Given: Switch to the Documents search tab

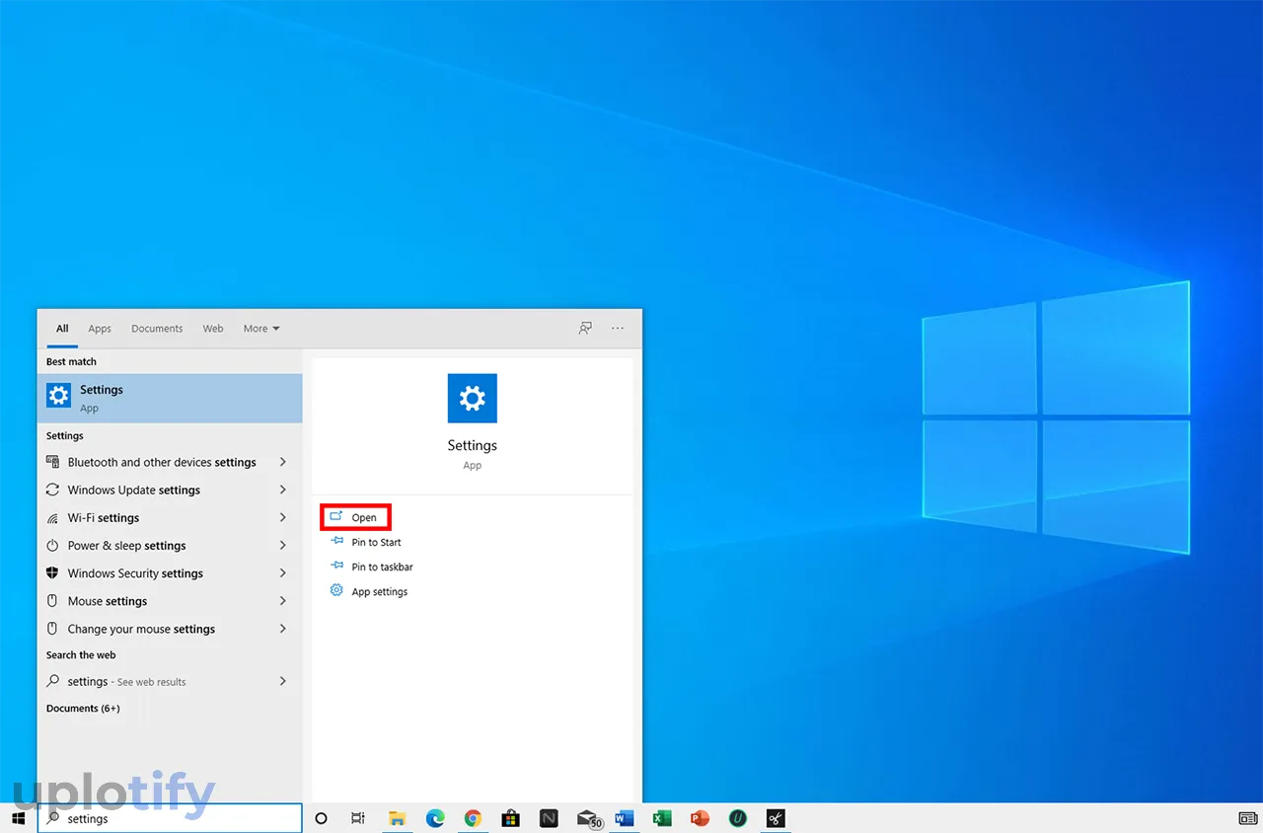Looking at the screenshot, I should (x=157, y=329).
